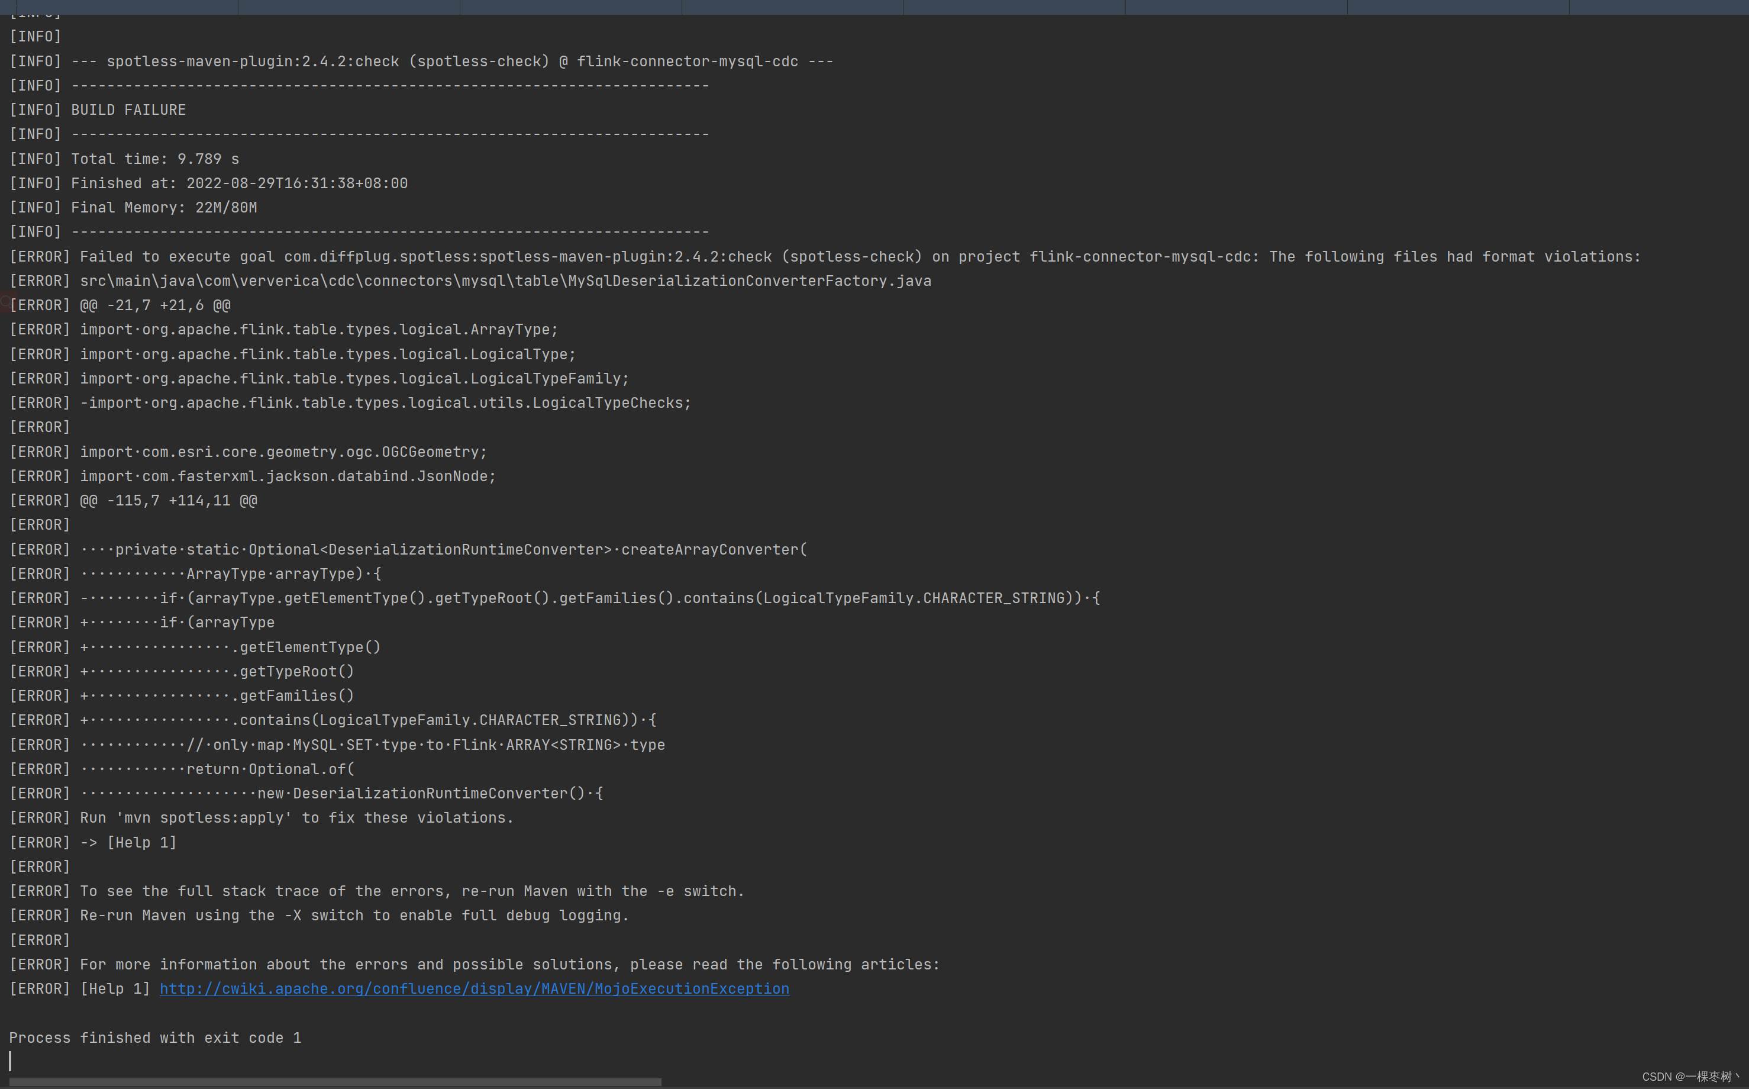Click the '@@ -115,7 +114,11 @@' diff header
Viewport: 1749px width, 1089px height.
click(x=169, y=501)
